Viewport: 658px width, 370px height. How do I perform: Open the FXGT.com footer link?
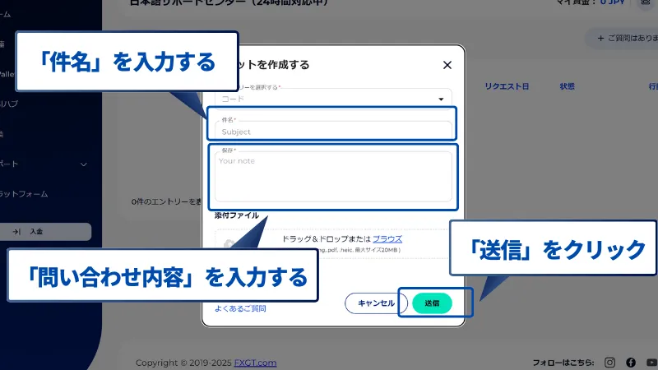point(255,363)
